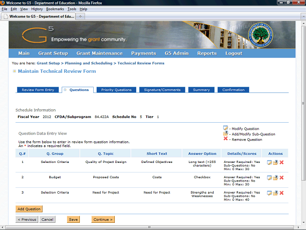Click Logout in navigation bar

coord(234,53)
